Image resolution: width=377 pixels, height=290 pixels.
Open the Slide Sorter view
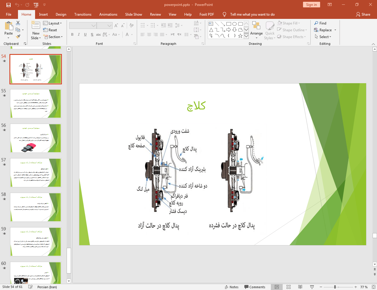coord(289,287)
